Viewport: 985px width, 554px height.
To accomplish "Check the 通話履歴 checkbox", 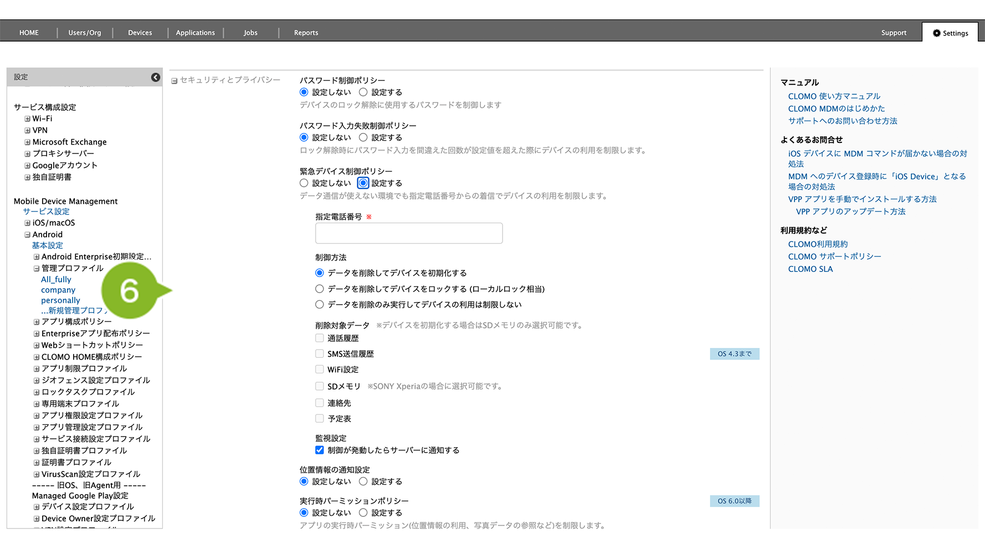I will pos(320,338).
